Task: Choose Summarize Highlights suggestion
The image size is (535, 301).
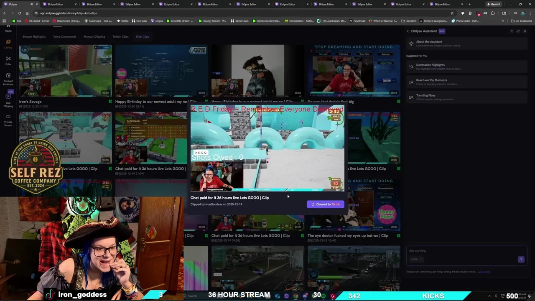Action: pos(466,66)
